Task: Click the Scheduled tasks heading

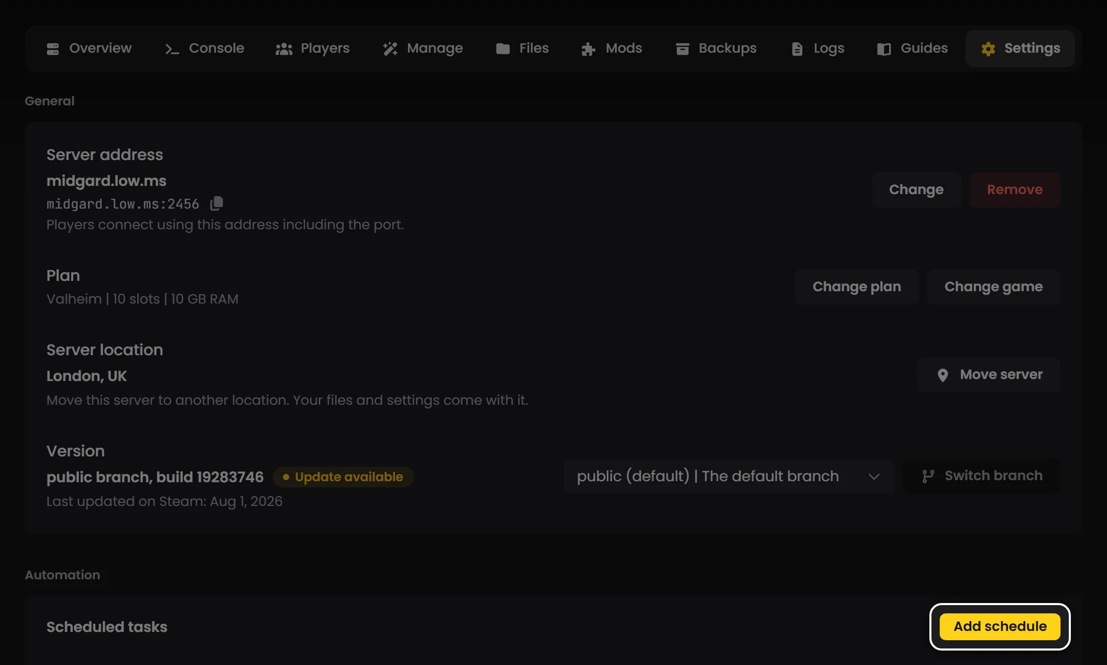Action: [107, 627]
